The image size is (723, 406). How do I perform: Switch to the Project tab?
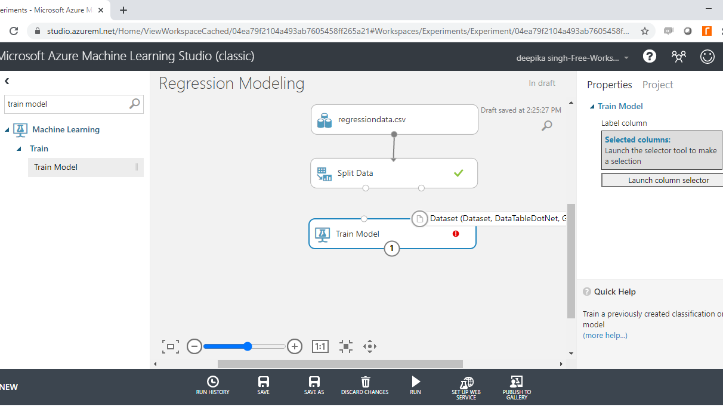coord(658,85)
